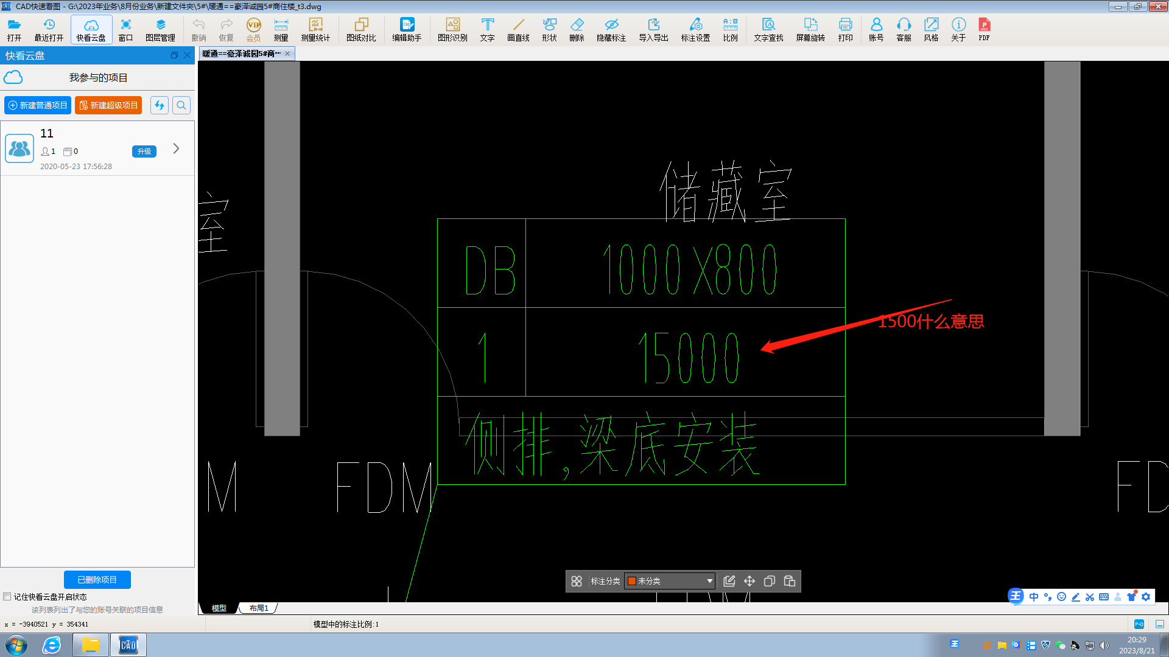Click 新建超级项目 button
The height and width of the screenshot is (657, 1169).
(x=108, y=105)
